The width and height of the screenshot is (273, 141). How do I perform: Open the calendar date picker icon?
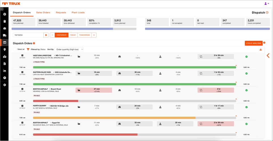coord(46,35)
